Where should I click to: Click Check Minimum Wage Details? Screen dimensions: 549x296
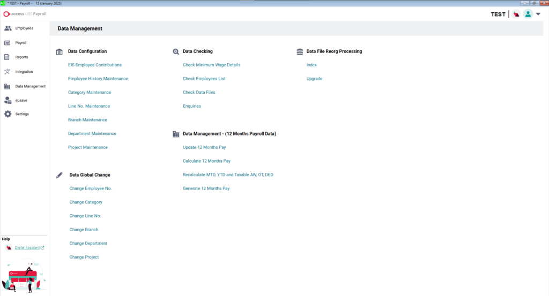tap(211, 65)
